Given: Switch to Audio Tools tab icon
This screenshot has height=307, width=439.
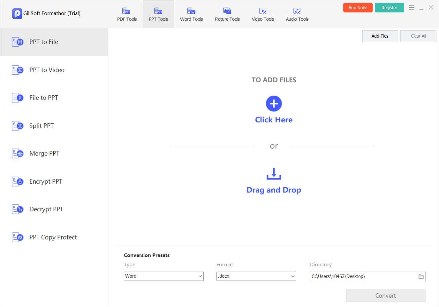Looking at the screenshot, I should (297, 11).
